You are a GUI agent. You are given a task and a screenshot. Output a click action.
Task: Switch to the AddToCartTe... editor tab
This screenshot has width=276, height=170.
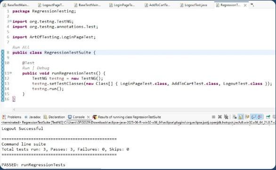pos(157,5)
